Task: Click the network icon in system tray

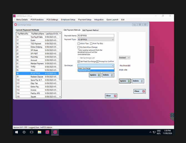Action: [154, 132]
